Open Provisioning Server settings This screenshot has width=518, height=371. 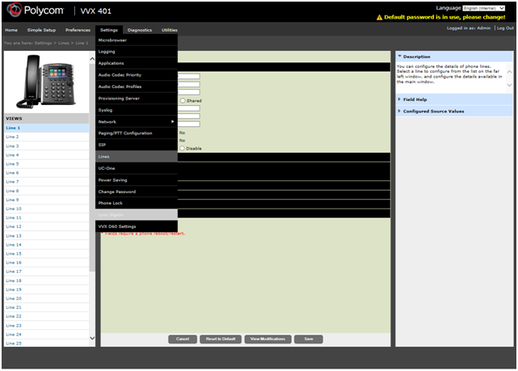coord(119,98)
